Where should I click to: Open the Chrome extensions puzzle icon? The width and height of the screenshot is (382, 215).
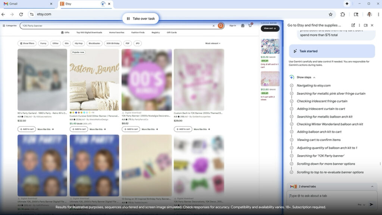[342, 15]
